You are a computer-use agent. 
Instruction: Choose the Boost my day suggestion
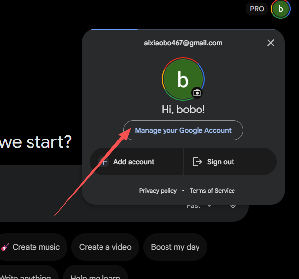pyautogui.click(x=175, y=247)
